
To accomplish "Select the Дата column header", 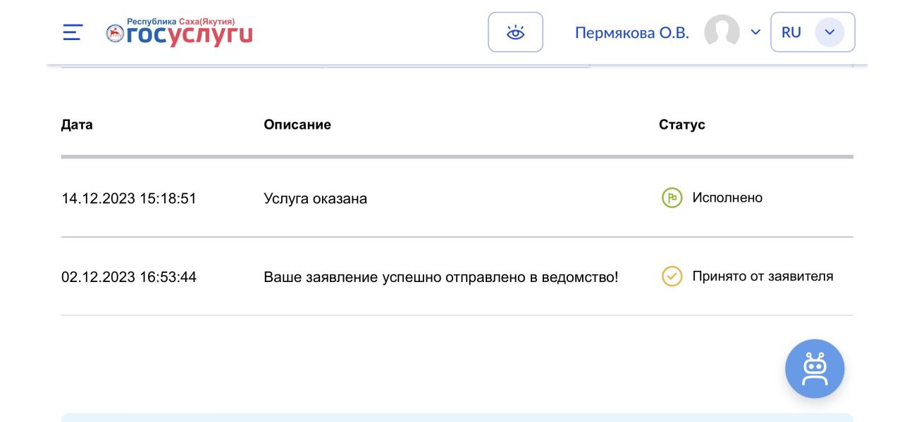I will [x=77, y=124].
